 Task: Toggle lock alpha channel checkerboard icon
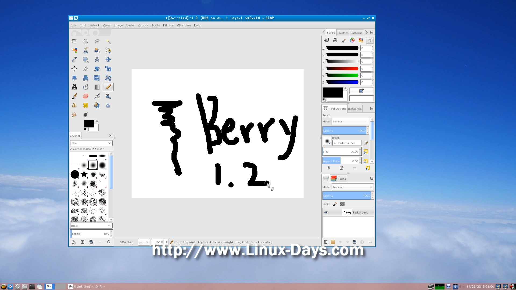[342, 204]
